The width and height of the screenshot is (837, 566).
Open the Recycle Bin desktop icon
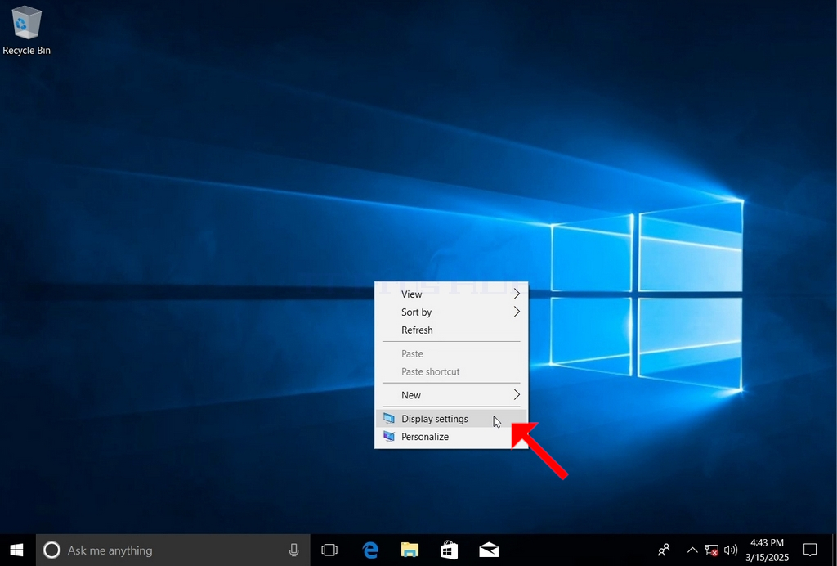(x=26, y=30)
